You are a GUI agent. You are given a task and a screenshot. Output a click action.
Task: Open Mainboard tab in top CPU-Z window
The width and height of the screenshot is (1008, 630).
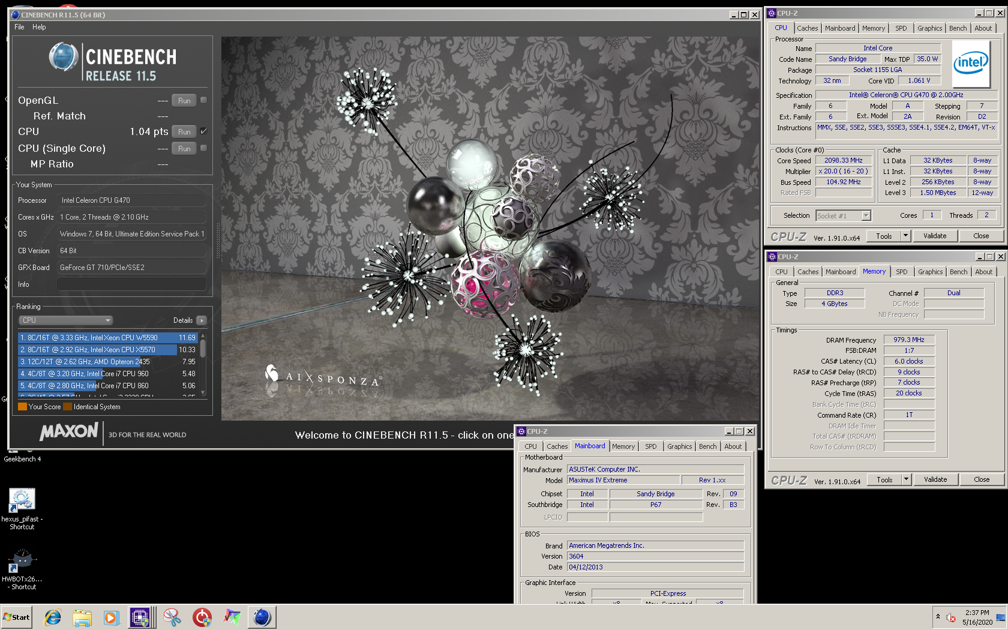[x=839, y=28]
